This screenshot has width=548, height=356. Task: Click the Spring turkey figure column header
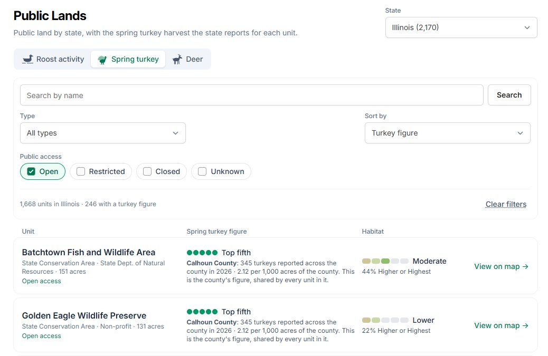tap(216, 232)
